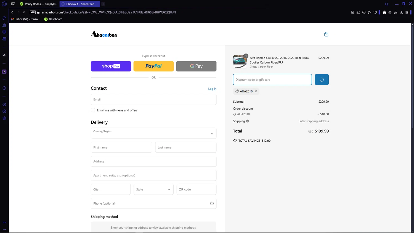Open the pinboard edit icon in toolbar
This screenshot has width=414, height=233.
(353, 12)
